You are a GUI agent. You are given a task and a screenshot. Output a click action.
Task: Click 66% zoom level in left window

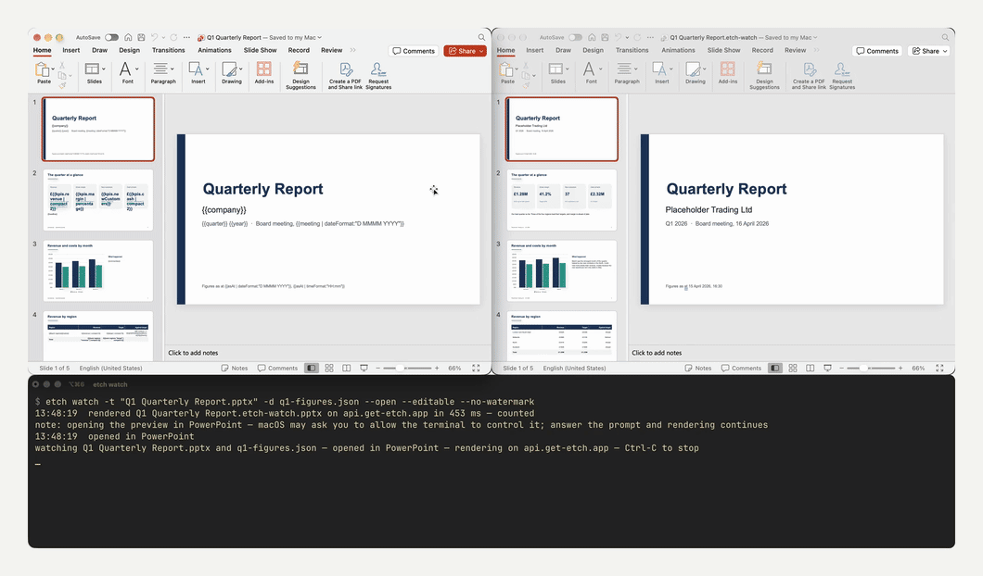(x=454, y=369)
